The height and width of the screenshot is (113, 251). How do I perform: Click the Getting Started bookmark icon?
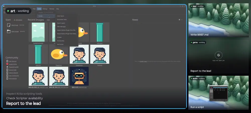click(7, 73)
